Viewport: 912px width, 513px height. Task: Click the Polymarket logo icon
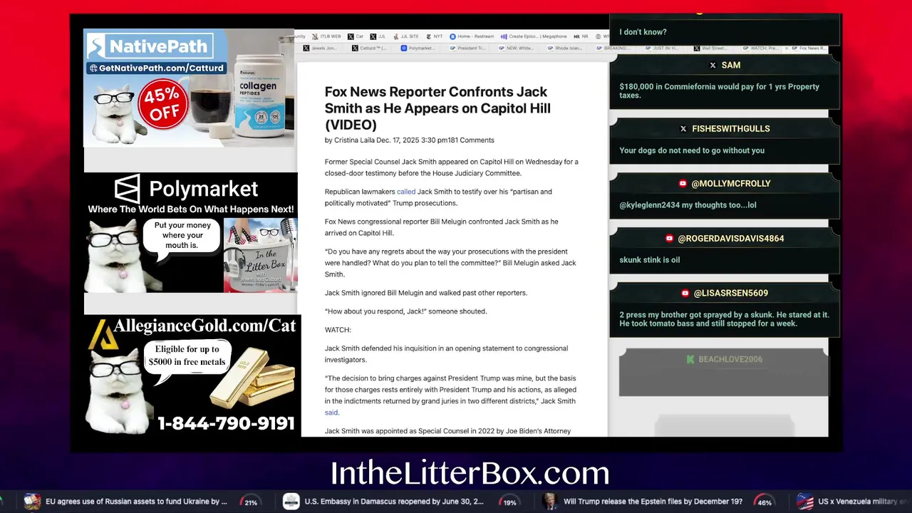[x=128, y=189]
